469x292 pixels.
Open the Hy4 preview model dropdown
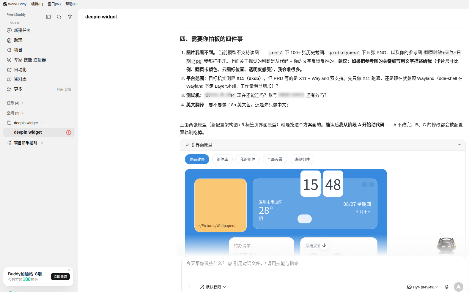pyautogui.click(x=422, y=287)
